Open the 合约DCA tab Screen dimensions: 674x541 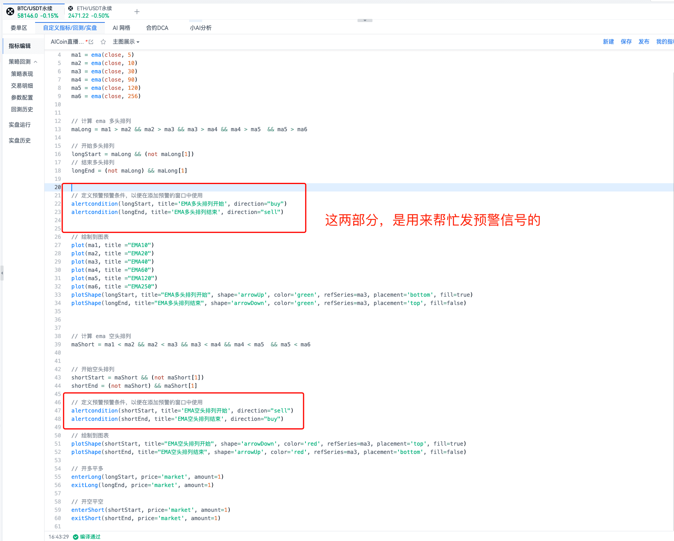click(x=157, y=28)
